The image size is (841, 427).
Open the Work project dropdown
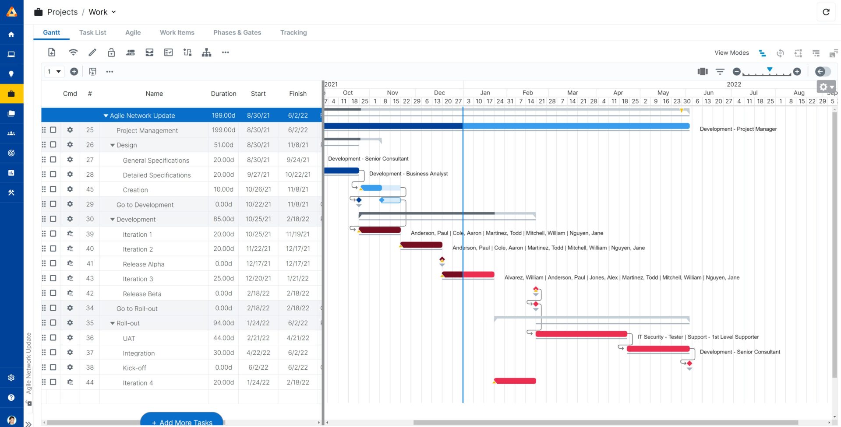102,12
